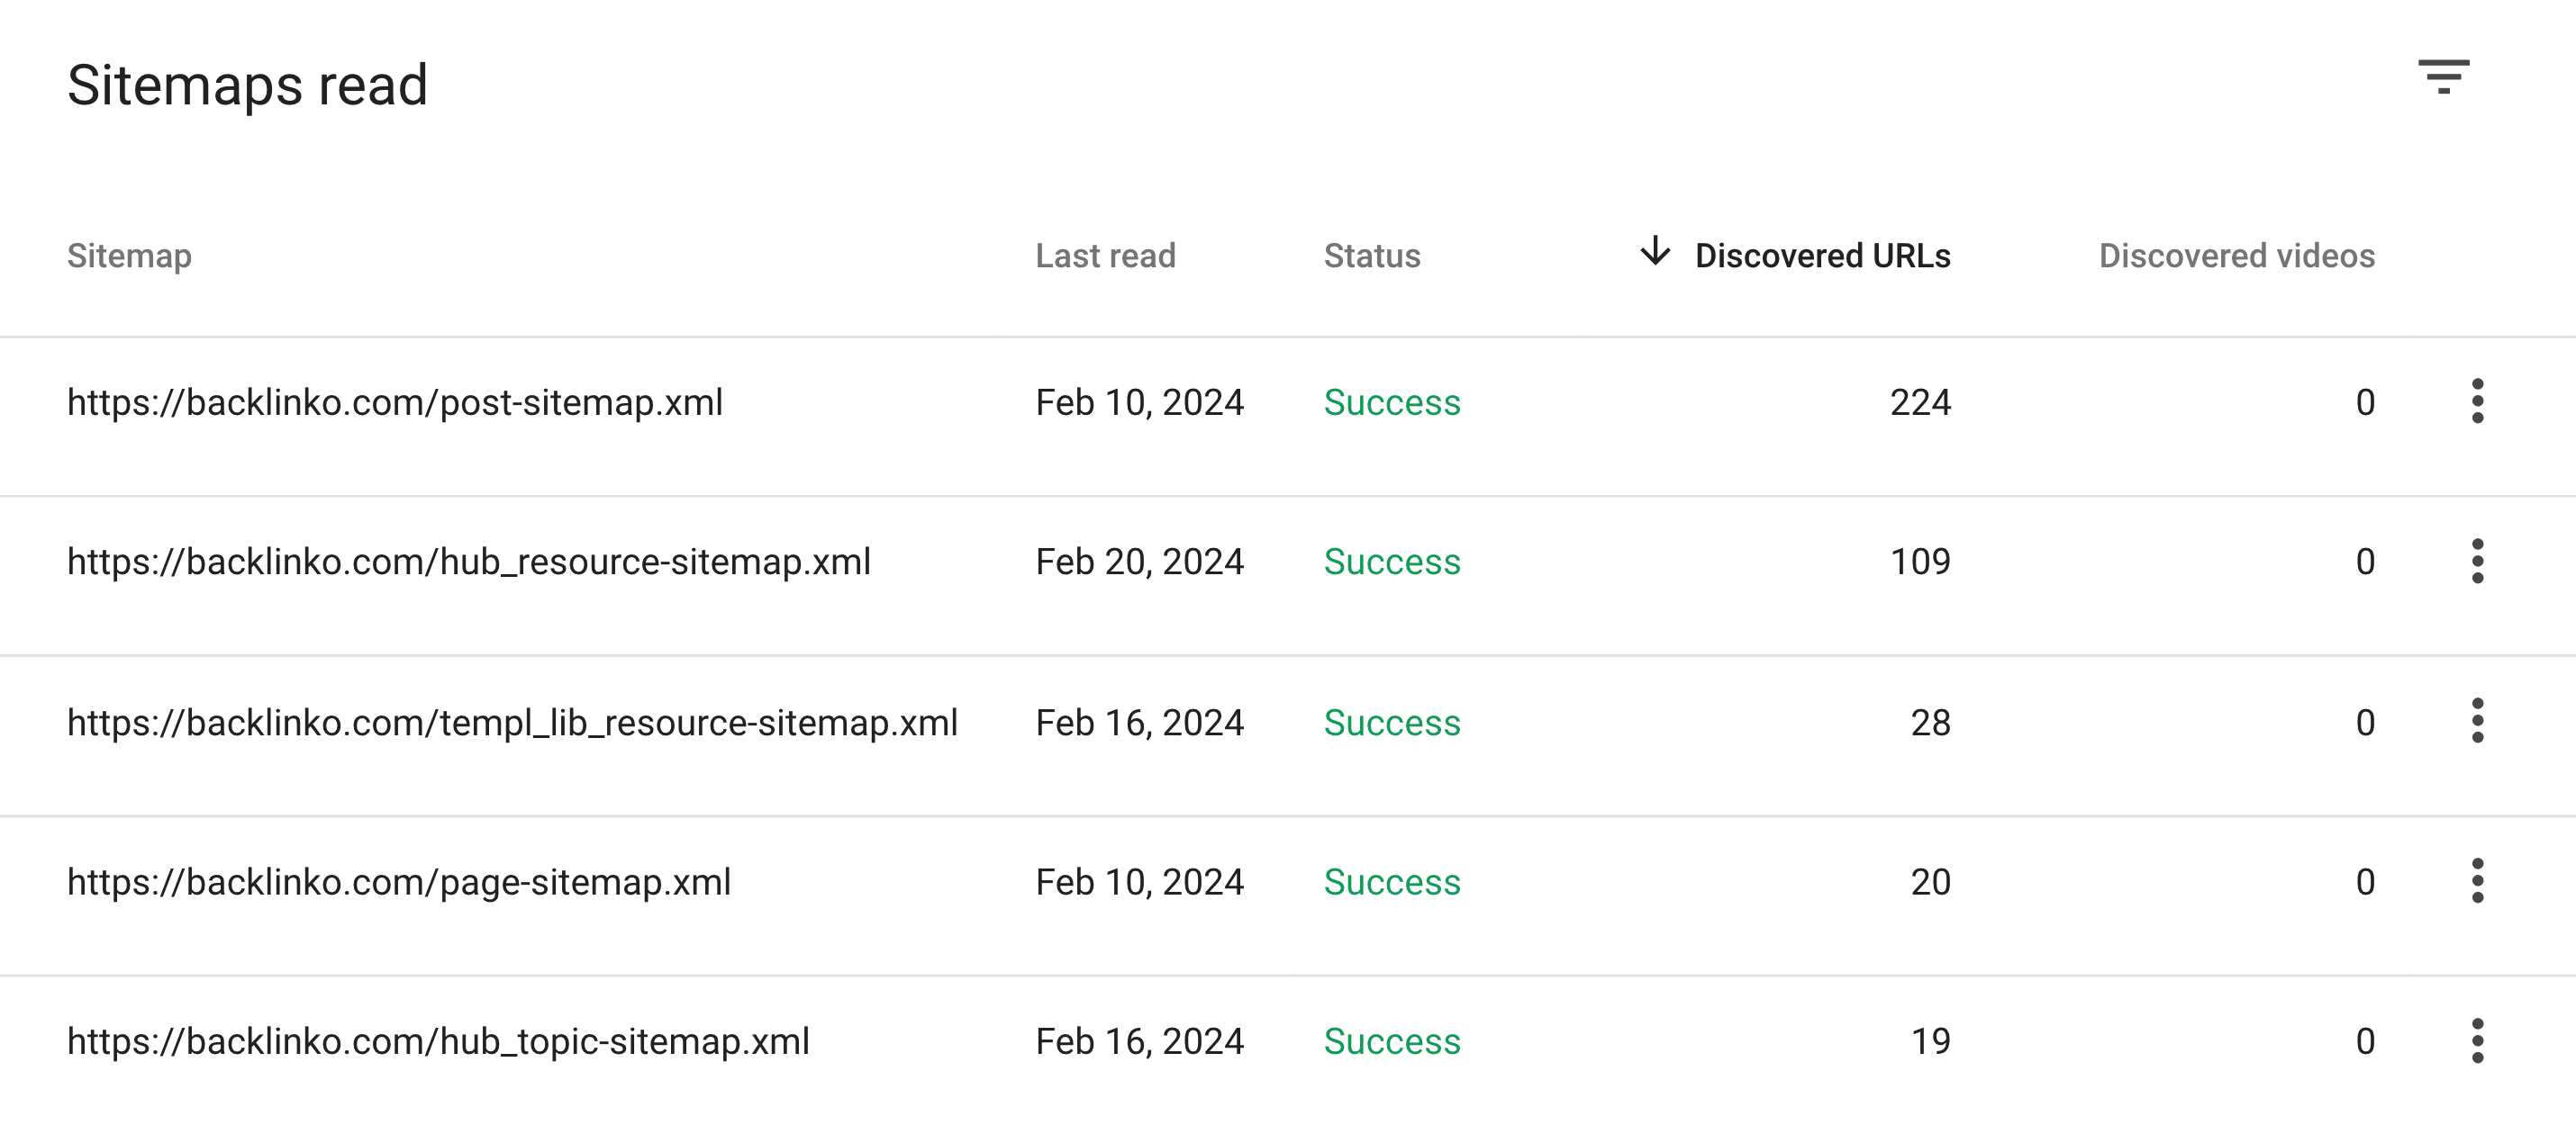Screen dimensions: 2576x1125
Task: Open the filter icon at top right
Action: (2444, 78)
